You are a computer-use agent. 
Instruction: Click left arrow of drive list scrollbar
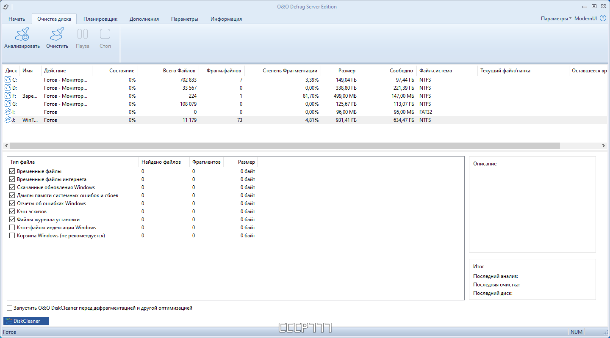click(6, 146)
